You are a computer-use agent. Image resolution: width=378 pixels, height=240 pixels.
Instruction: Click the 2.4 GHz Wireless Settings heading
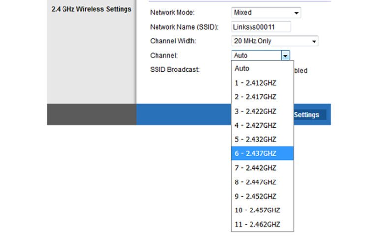(x=91, y=9)
